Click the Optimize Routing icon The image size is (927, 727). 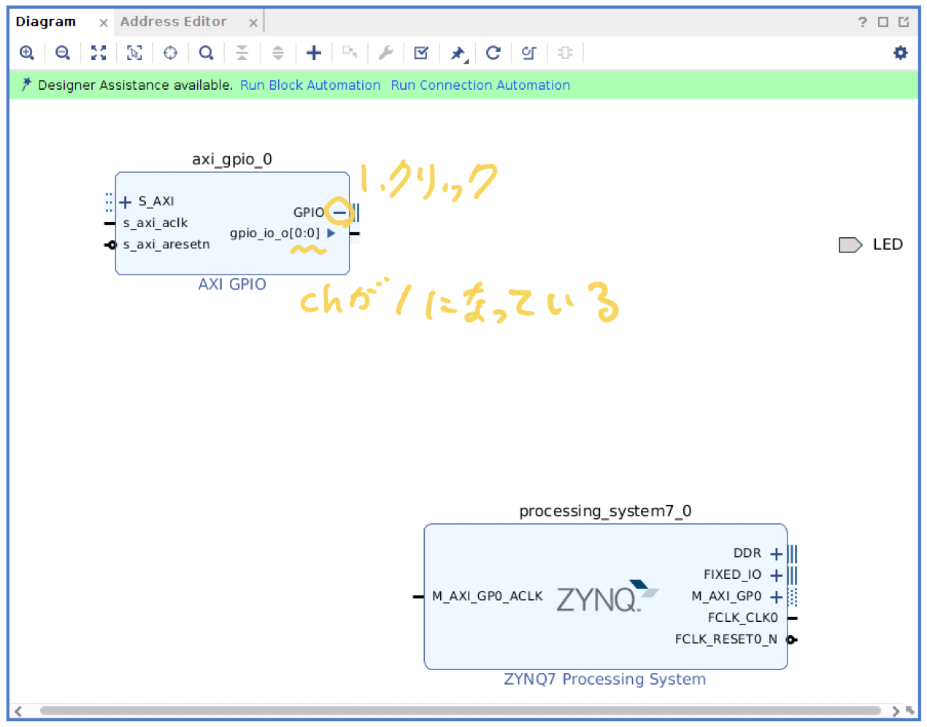coord(529,53)
